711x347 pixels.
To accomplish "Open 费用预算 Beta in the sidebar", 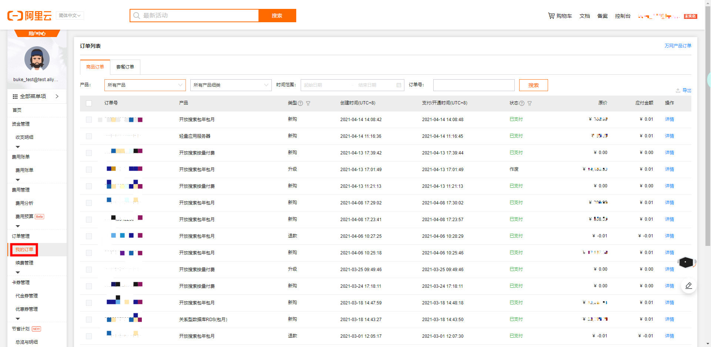I will coord(30,217).
